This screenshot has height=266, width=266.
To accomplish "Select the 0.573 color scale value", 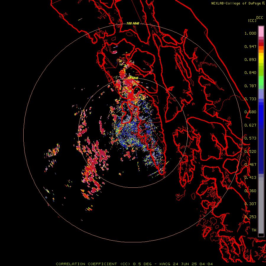I will (x=250, y=138).
